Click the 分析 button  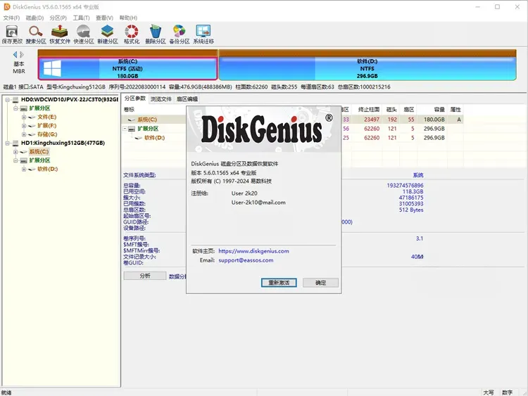(145, 276)
